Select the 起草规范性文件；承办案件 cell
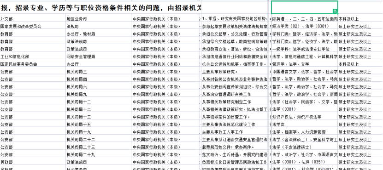This screenshot has width=383, height=170. (235, 147)
